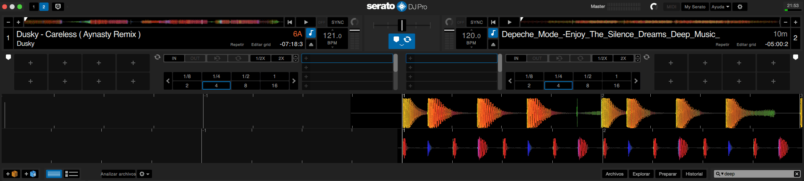804x181 pixels.
Task: Add new crate with orange box icon
Action: (12, 174)
